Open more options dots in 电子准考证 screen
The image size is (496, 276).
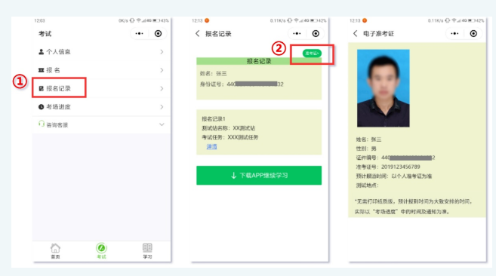point(454,33)
